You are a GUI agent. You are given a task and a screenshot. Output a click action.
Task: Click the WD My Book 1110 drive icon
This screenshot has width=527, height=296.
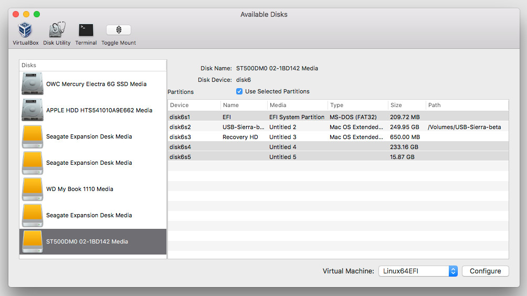[32, 189]
